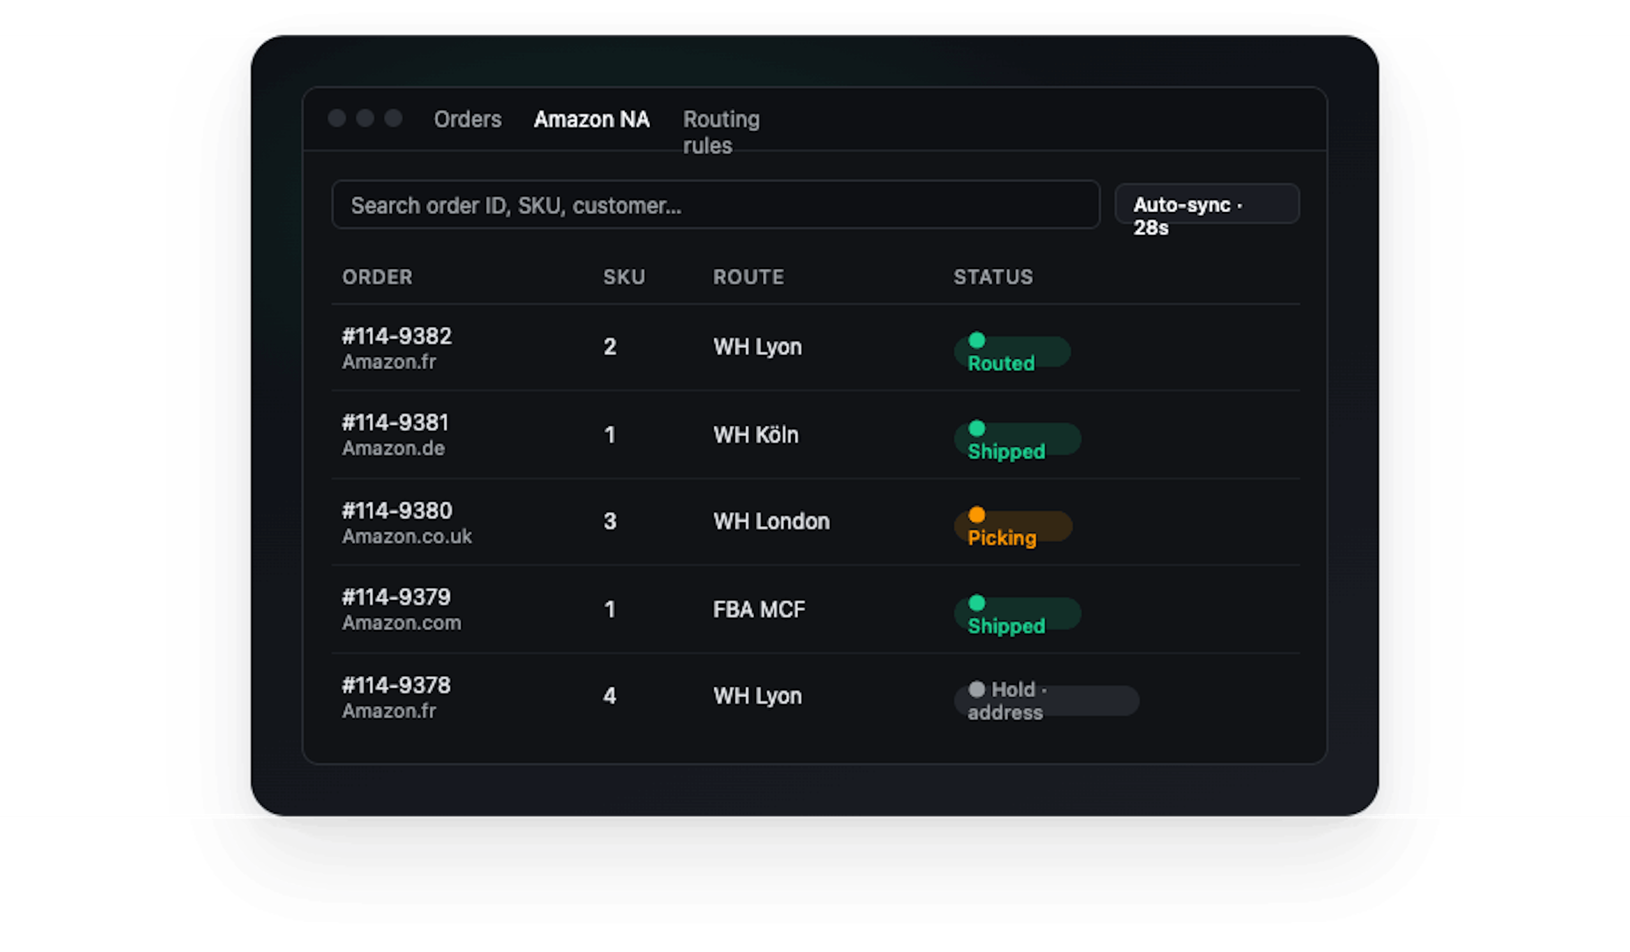Sort by the STATUS column header
The height and width of the screenshot is (952, 1630).
(992, 277)
